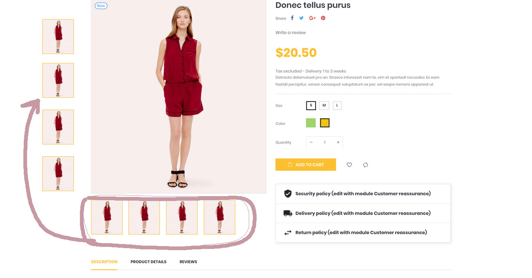Increase quantity with plus button

(338, 142)
